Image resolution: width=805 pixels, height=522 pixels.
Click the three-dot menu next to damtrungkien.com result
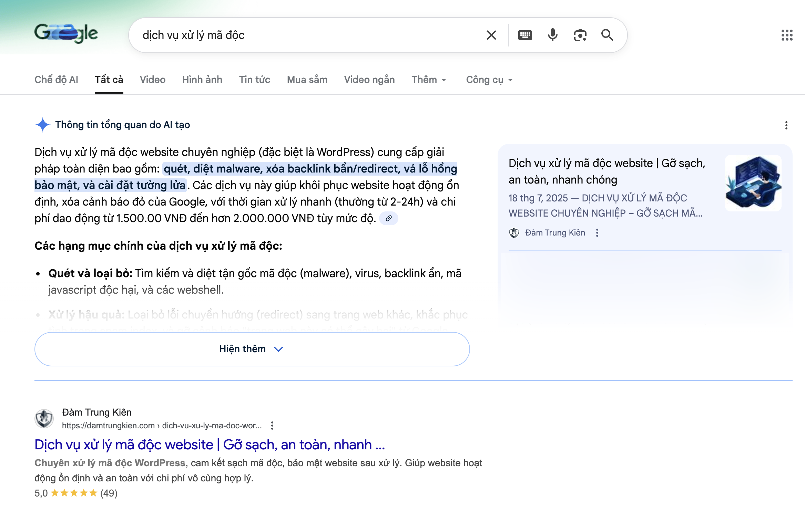(272, 426)
